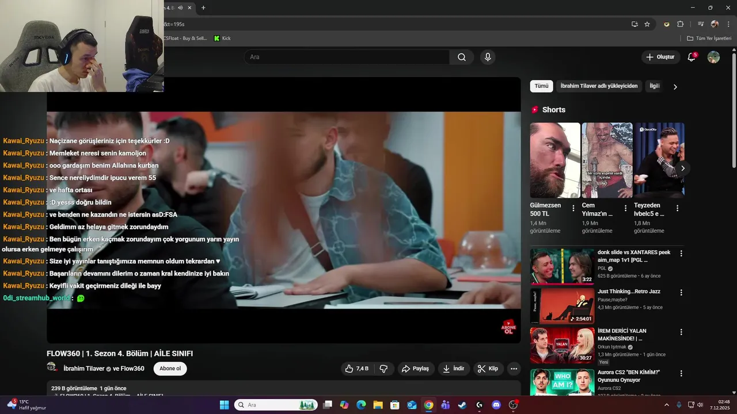The image size is (737, 414).
Task: Open the Kick bookmark
Action: (x=222, y=38)
